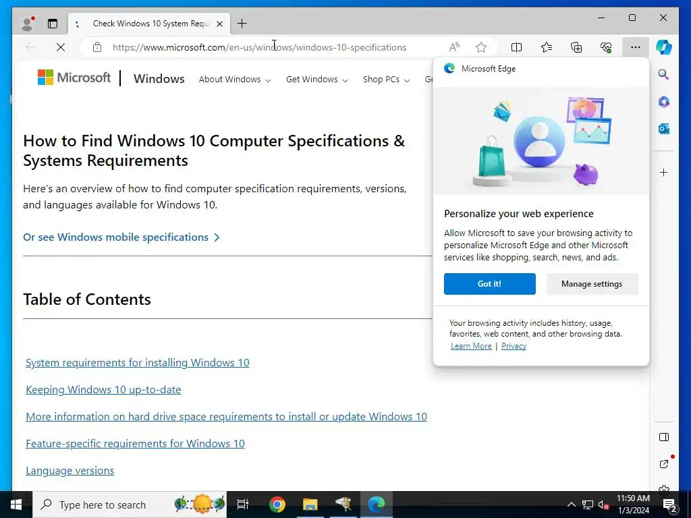
Task: Go to Microsoft logo home
Action: 74,78
